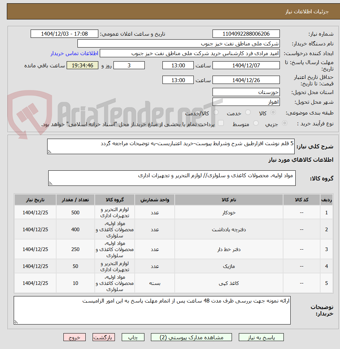Screen dimensions: 340x349
Task: Click the شرح کلی نیاز text area
Action: pos(171,147)
